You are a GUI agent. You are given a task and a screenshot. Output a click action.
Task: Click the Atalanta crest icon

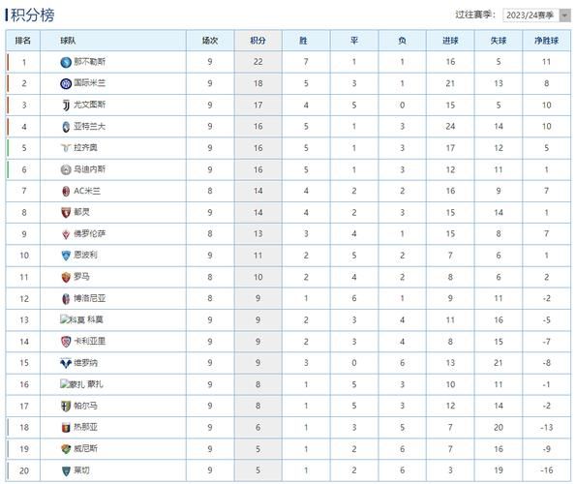(66, 127)
